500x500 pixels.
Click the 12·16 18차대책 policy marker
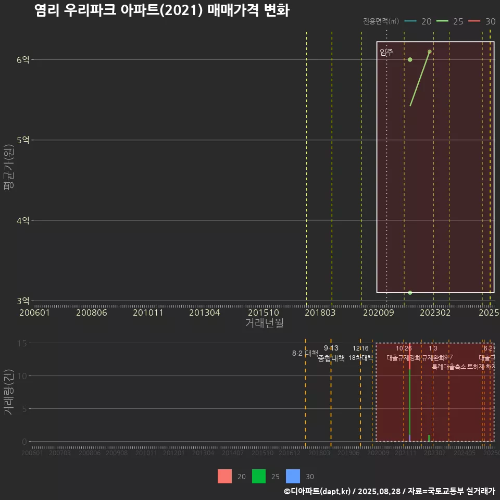tap(361, 353)
